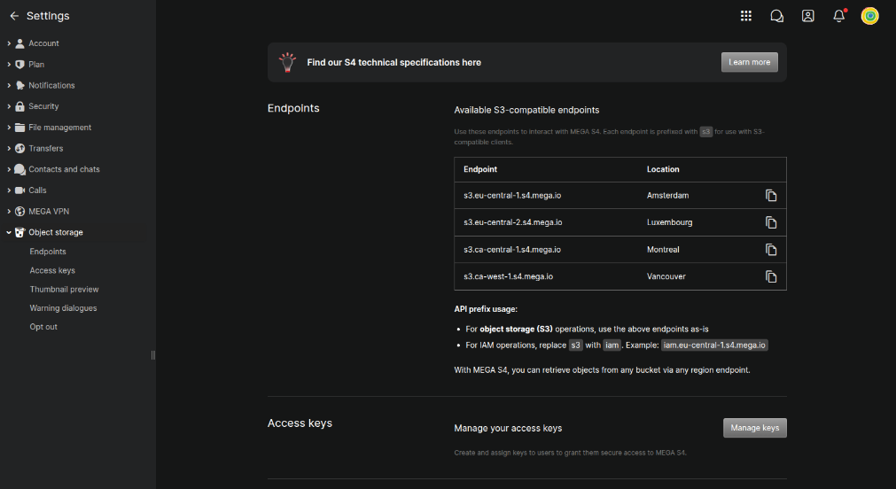Open the chat bubble icon in the header
Viewport: 896px width, 489px height.
pos(776,16)
